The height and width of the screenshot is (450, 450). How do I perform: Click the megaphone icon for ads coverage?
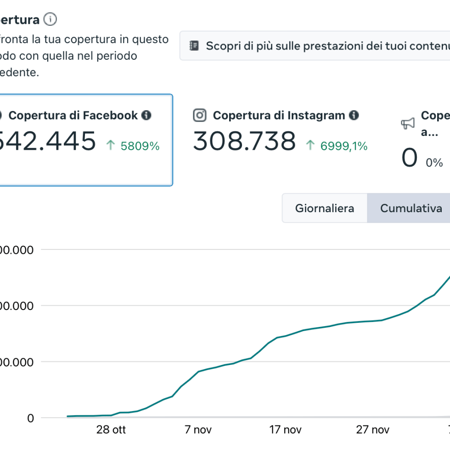408,123
